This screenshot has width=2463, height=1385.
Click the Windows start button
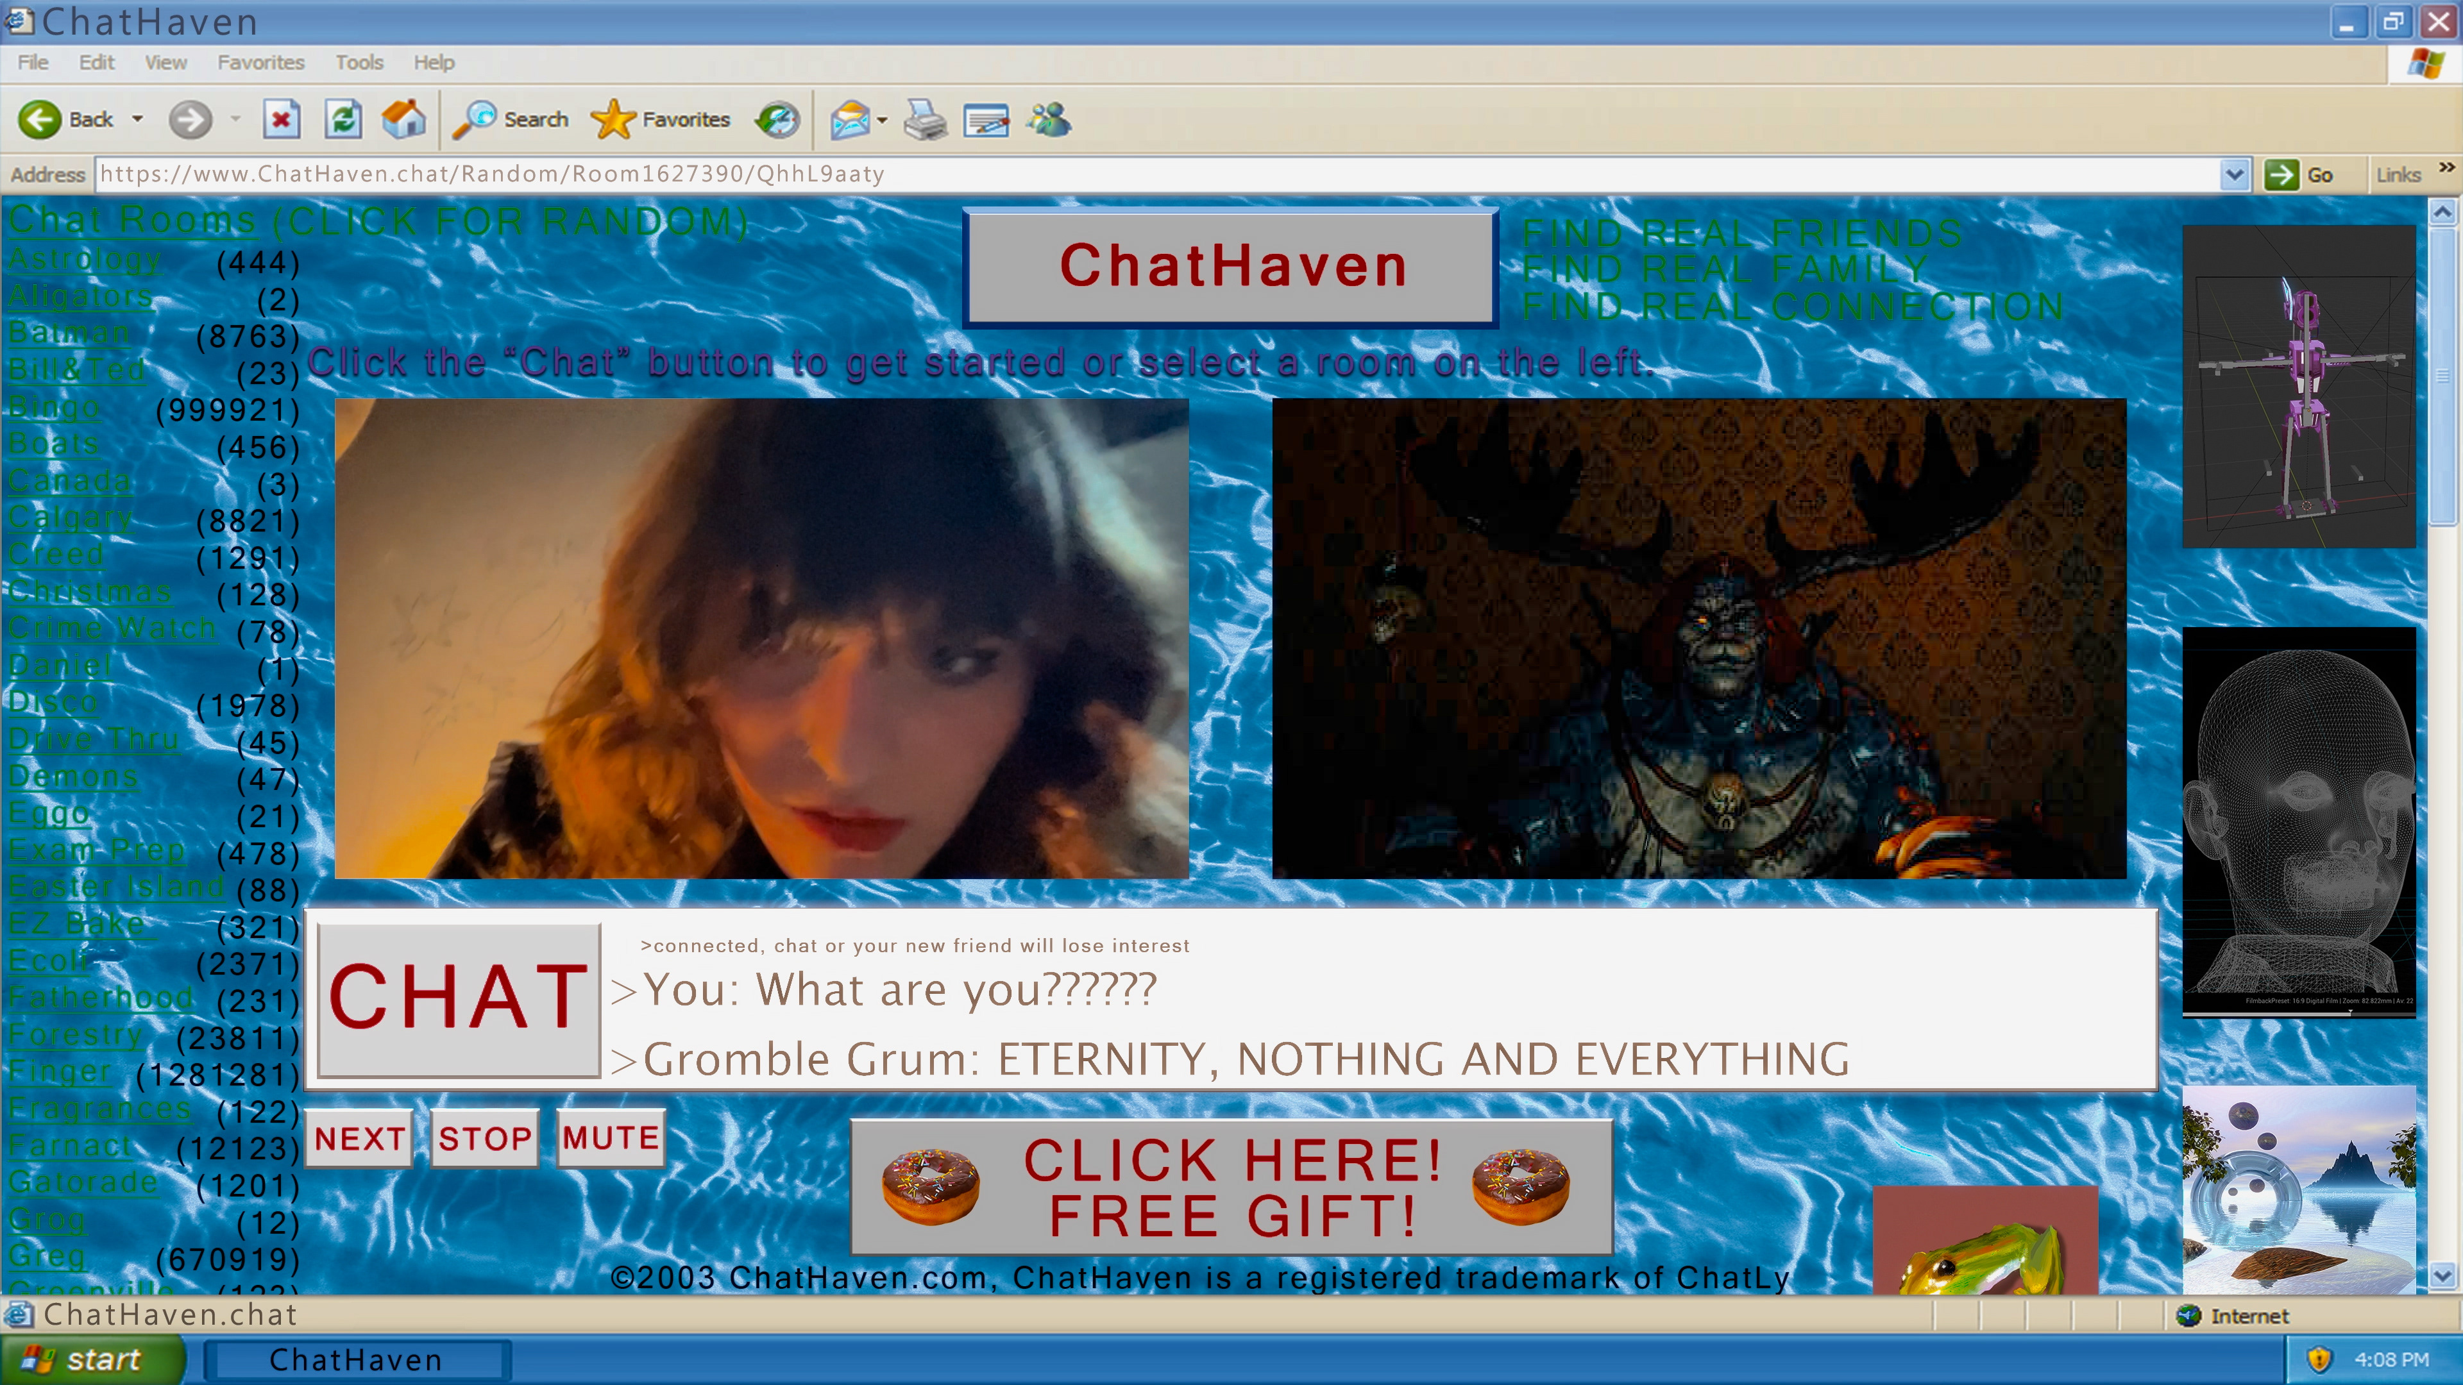[93, 1359]
